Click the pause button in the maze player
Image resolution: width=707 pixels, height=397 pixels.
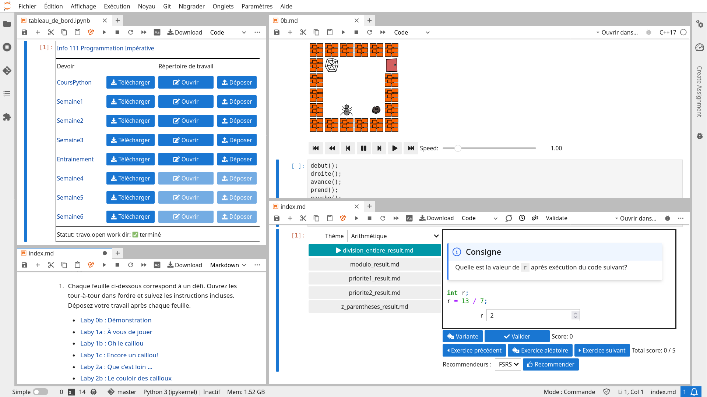point(363,148)
